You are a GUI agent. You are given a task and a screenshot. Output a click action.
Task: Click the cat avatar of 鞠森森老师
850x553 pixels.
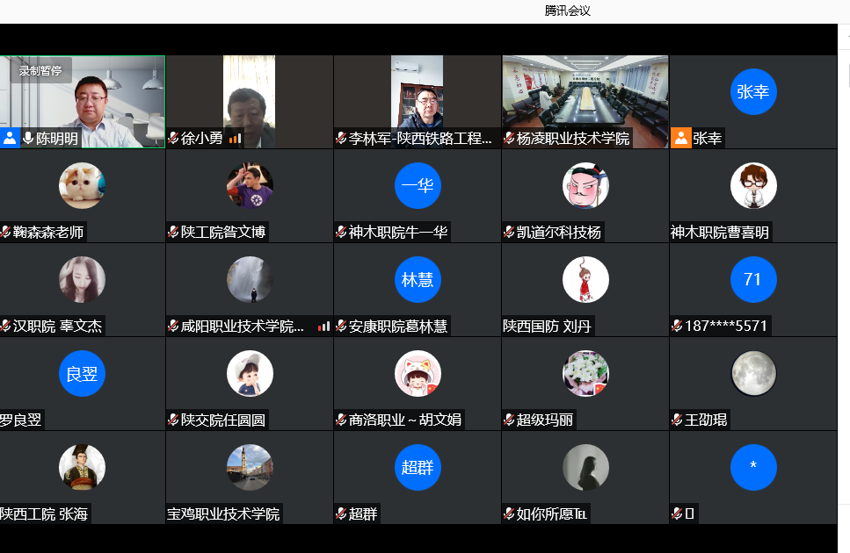[x=82, y=186]
